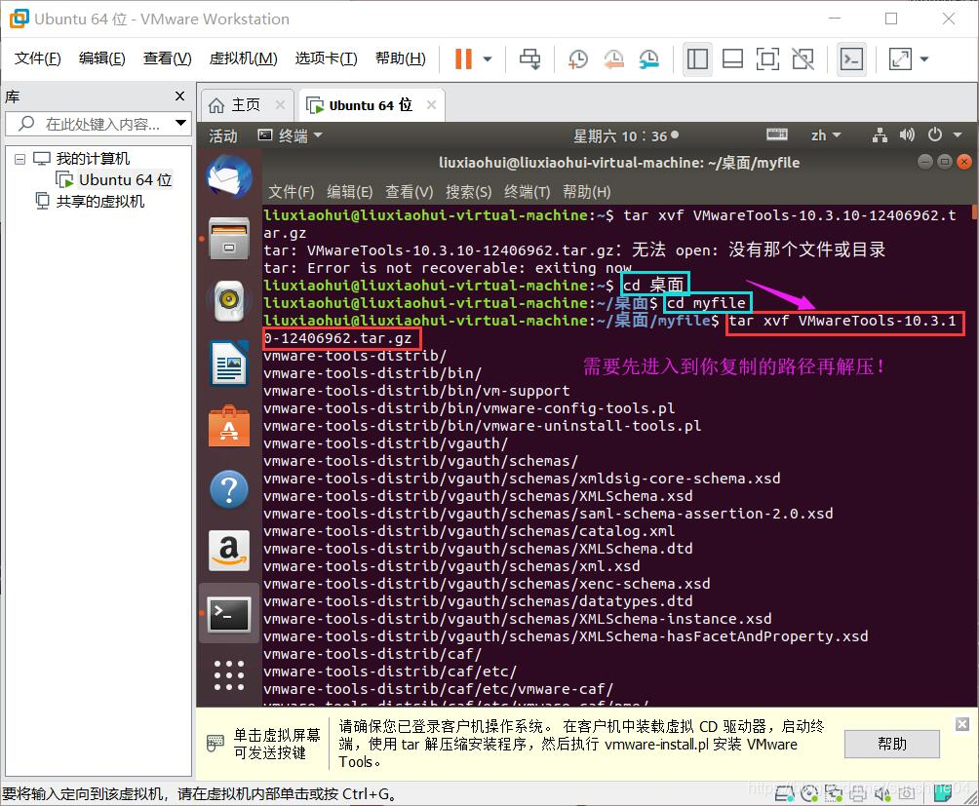Close the Ubuntu 64 位 tab
Image resolution: width=979 pixels, height=806 pixels.
click(431, 105)
